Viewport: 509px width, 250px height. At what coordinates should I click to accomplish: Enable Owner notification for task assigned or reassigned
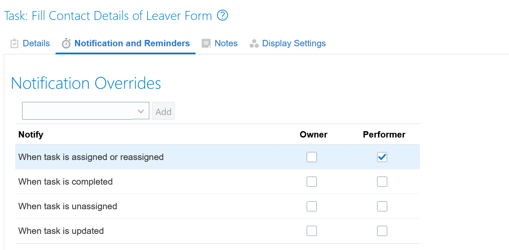pos(312,157)
